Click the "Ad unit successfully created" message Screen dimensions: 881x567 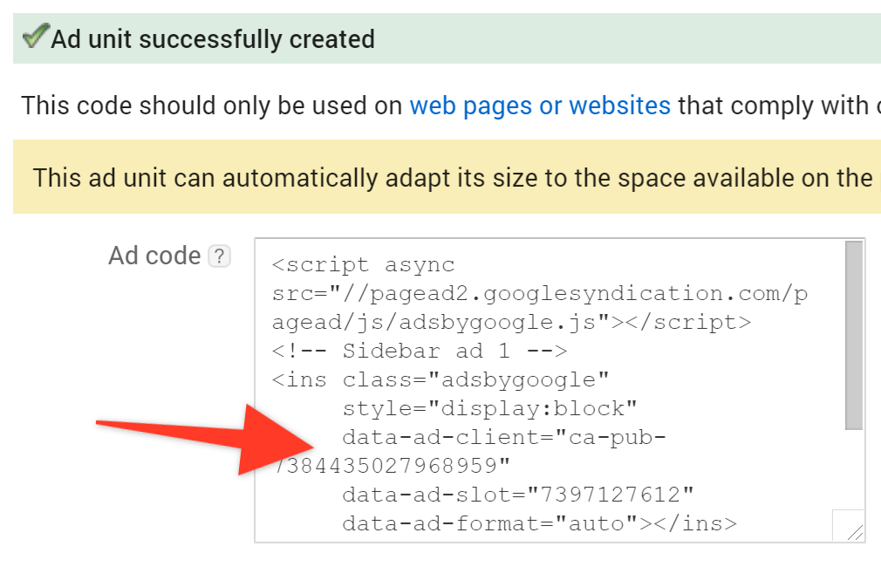click(213, 39)
